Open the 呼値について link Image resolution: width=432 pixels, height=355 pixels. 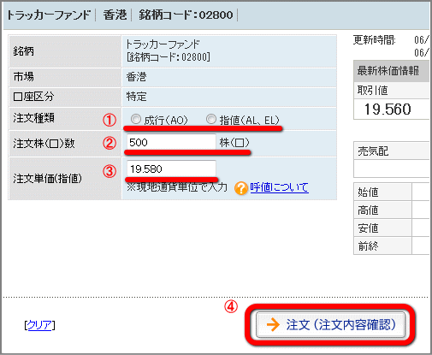point(279,187)
